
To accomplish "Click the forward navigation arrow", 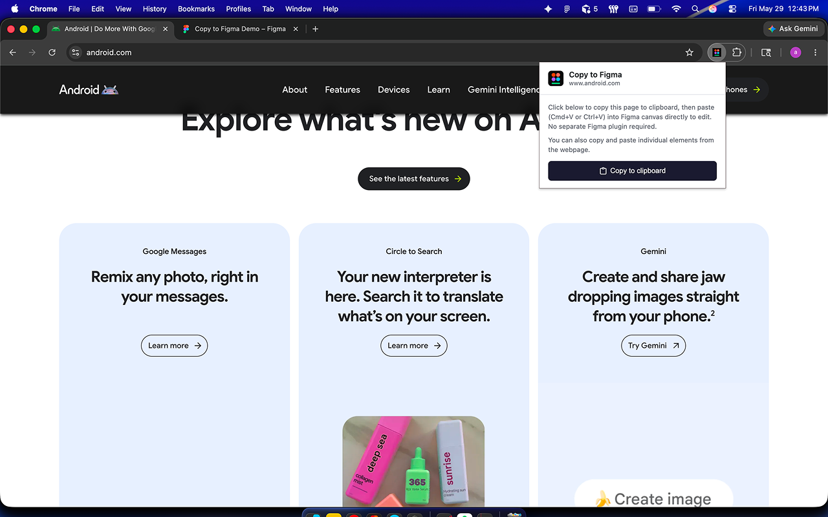I will 32,52.
